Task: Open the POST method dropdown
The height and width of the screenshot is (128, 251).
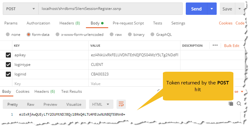Action: (20, 9)
